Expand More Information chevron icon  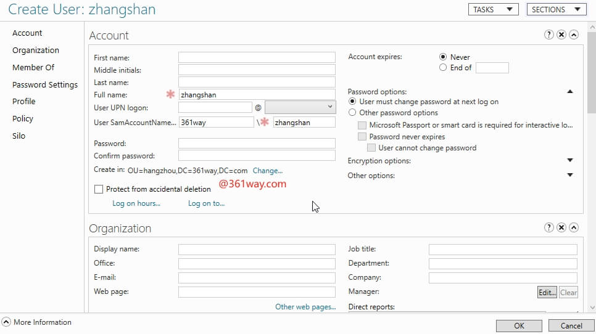click(x=6, y=322)
